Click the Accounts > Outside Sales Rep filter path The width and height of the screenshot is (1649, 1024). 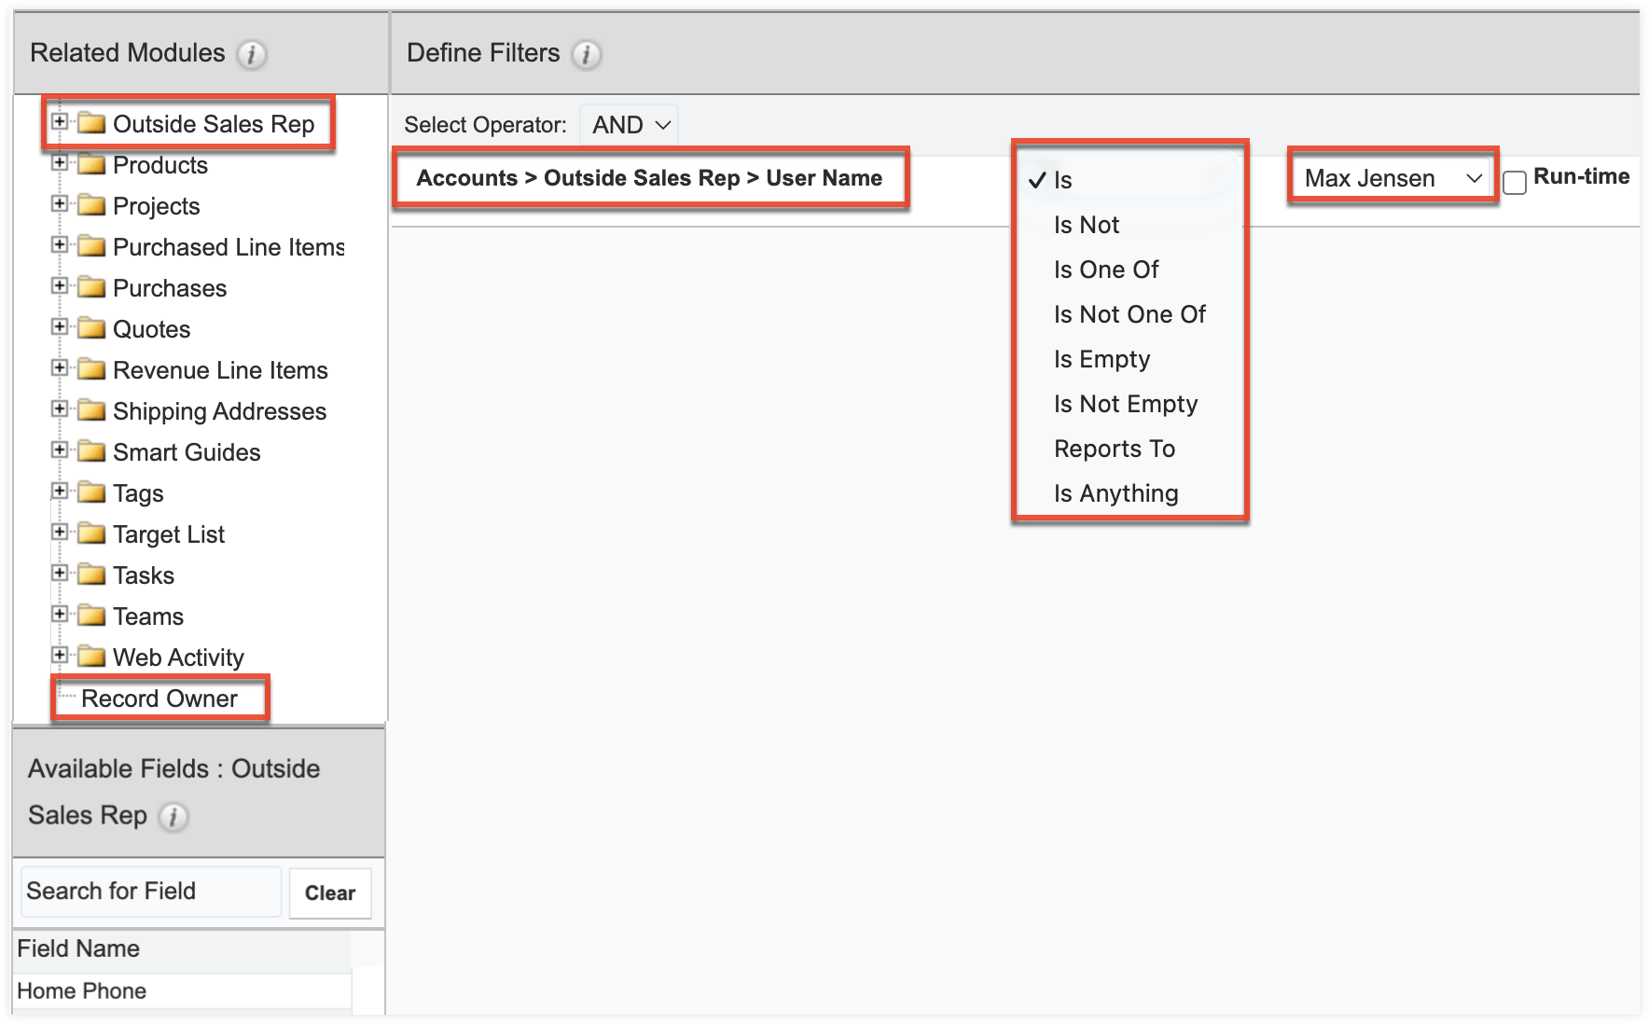(649, 178)
